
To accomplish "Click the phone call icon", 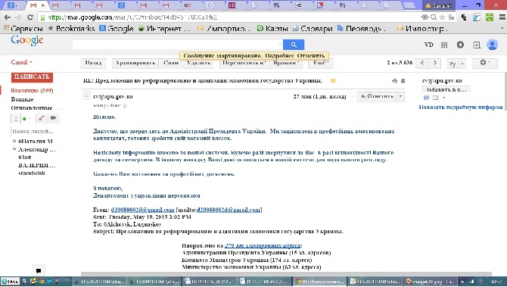I will coord(41,118).
